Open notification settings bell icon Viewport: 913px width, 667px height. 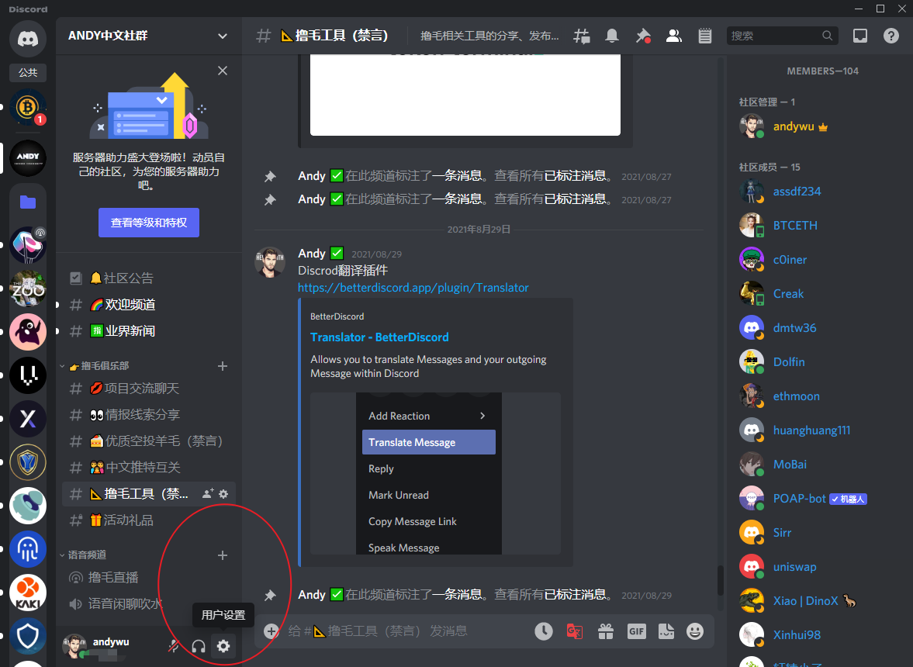tap(612, 36)
